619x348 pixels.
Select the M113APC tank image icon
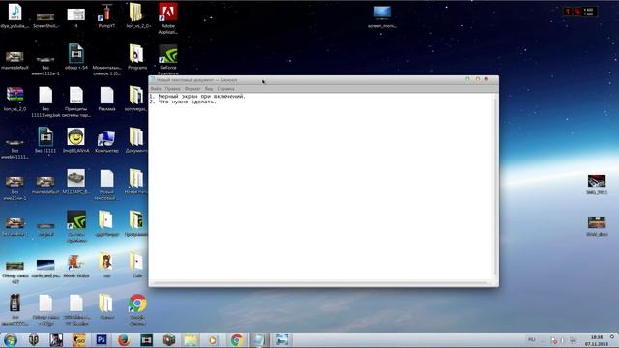(75, 182)
